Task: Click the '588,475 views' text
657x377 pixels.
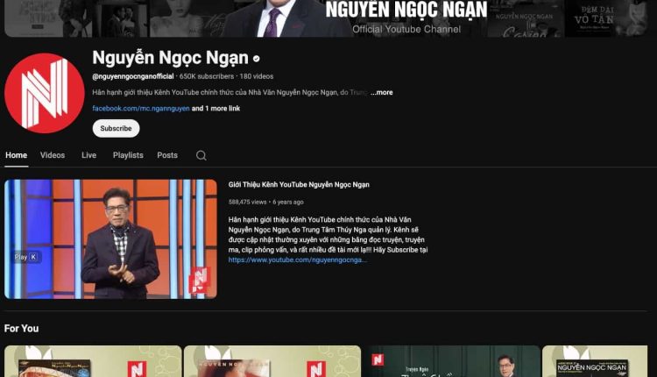Action: (x=247, y=202)
